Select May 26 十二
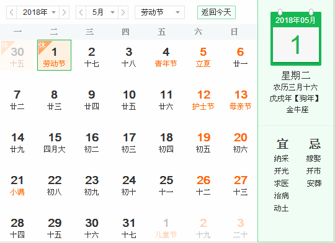The image size is (335, 243). pos(203,185)
